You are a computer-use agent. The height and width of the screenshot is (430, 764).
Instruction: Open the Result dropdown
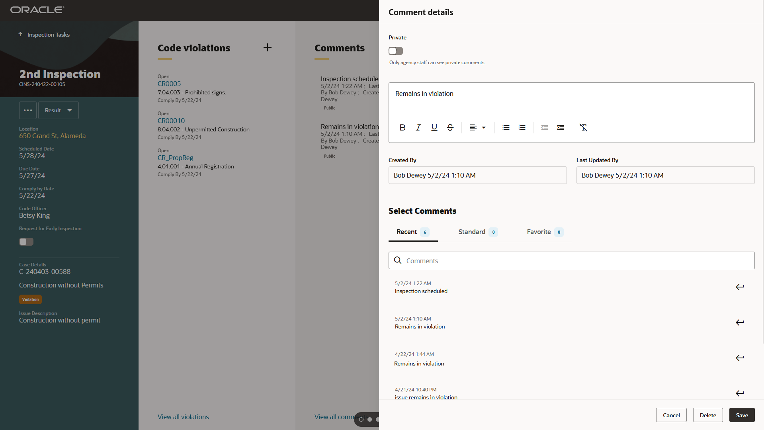pos(58,110)
